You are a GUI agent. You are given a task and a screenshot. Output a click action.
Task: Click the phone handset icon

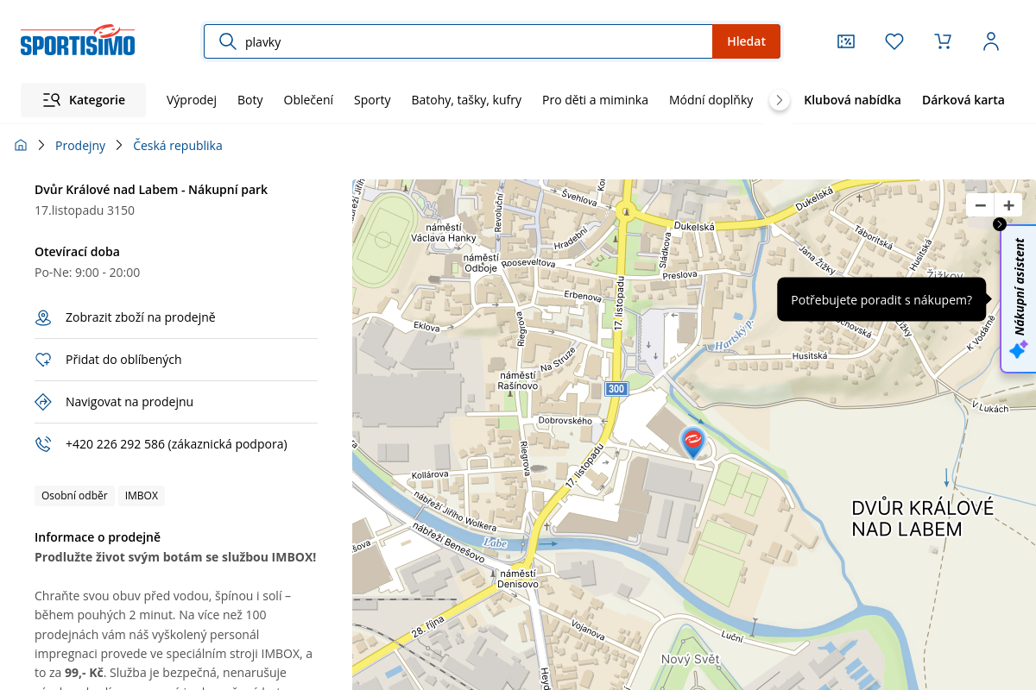(x=43, y=444)
